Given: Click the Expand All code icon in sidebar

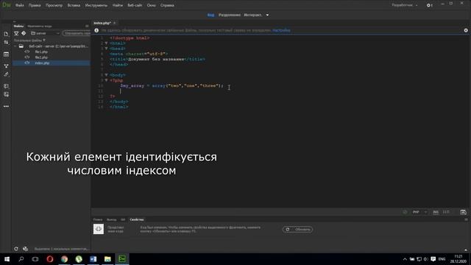Looking at the screenshot, I should point(6,66).
